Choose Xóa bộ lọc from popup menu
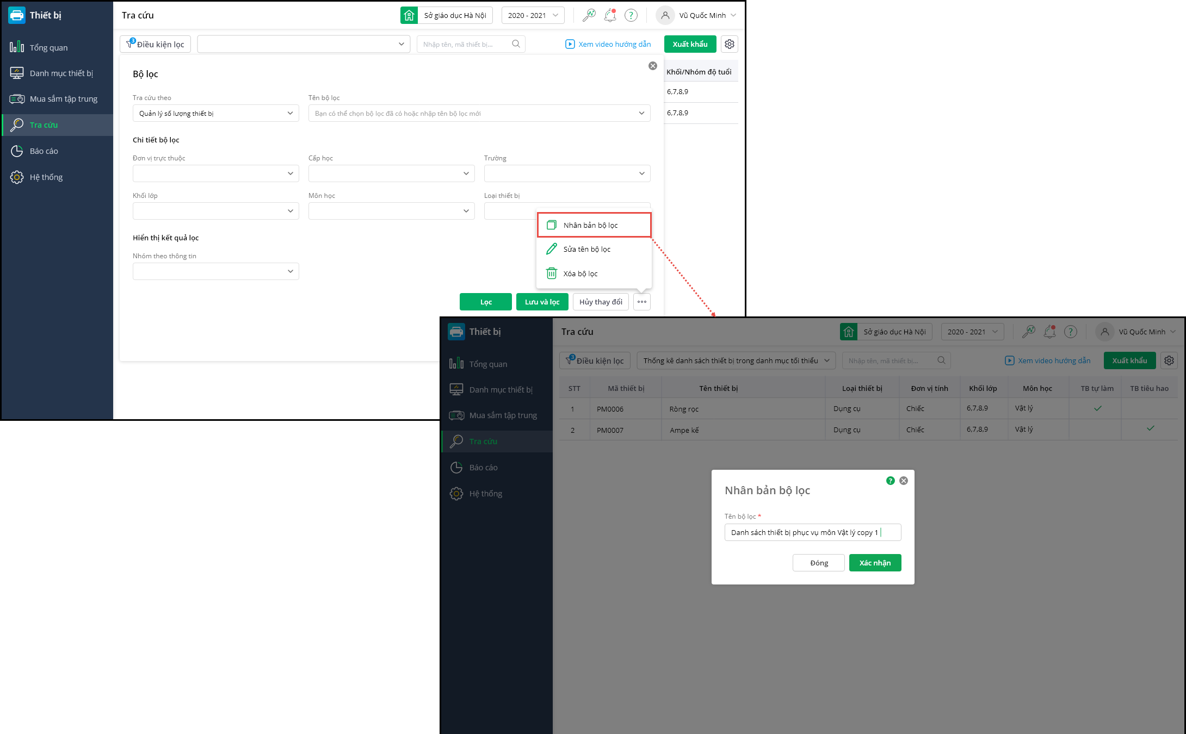 click(x=580, y=273)
